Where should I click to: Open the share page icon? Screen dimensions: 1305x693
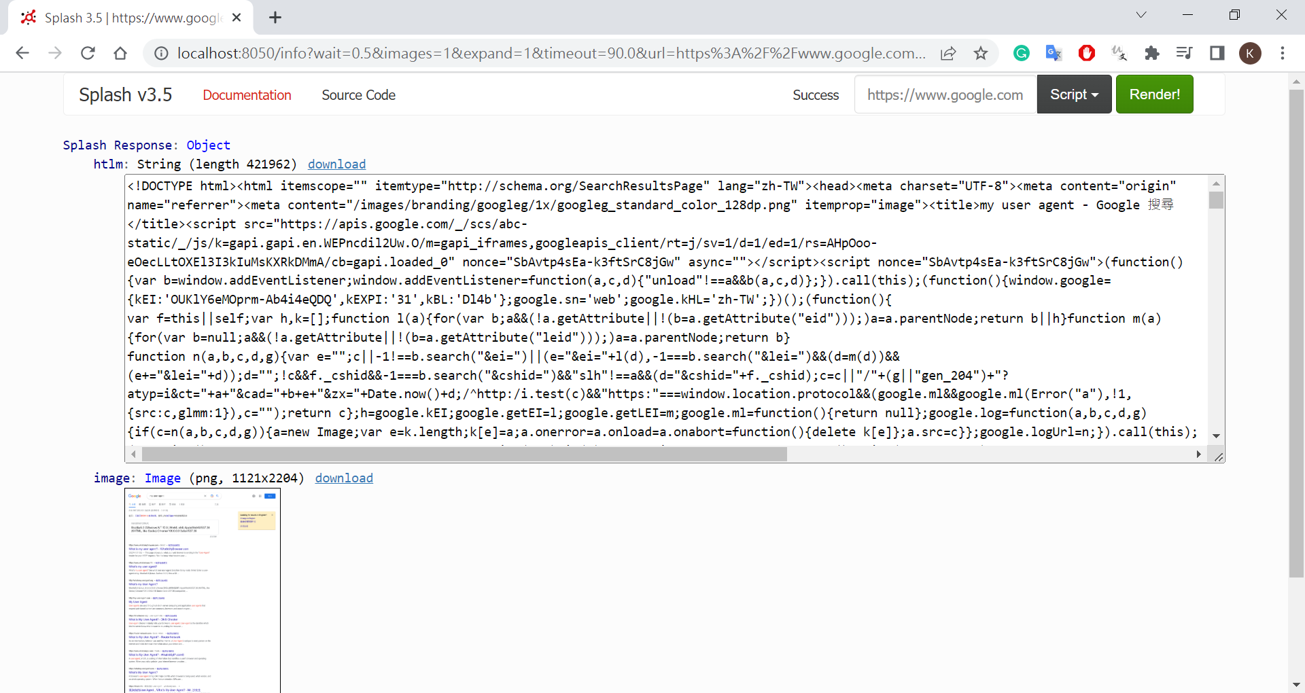[x=948, y=53]
